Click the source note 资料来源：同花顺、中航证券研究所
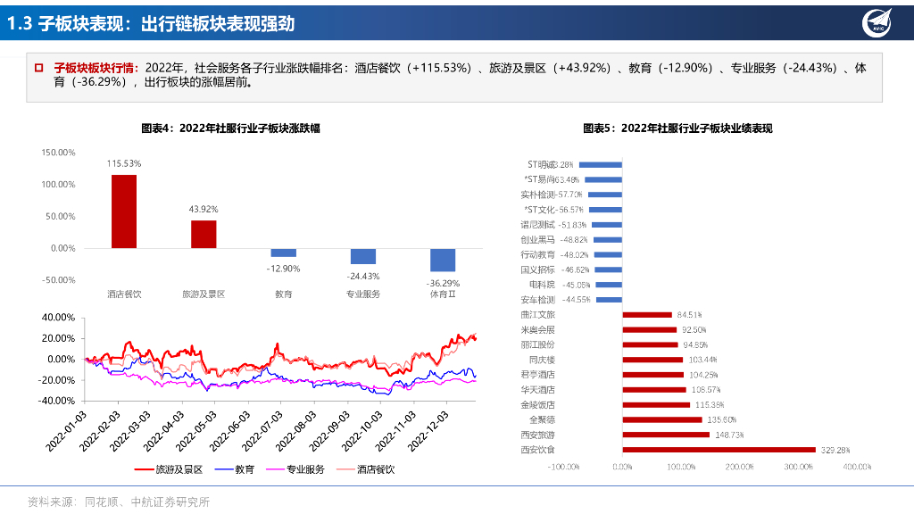 tap(119, 502)
